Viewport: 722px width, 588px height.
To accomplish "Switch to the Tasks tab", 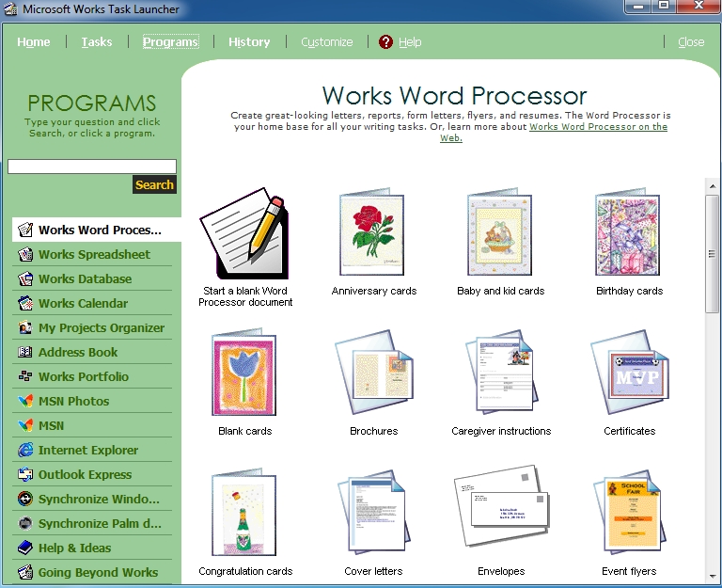I will pyautogui.click(x=97, y=42).
